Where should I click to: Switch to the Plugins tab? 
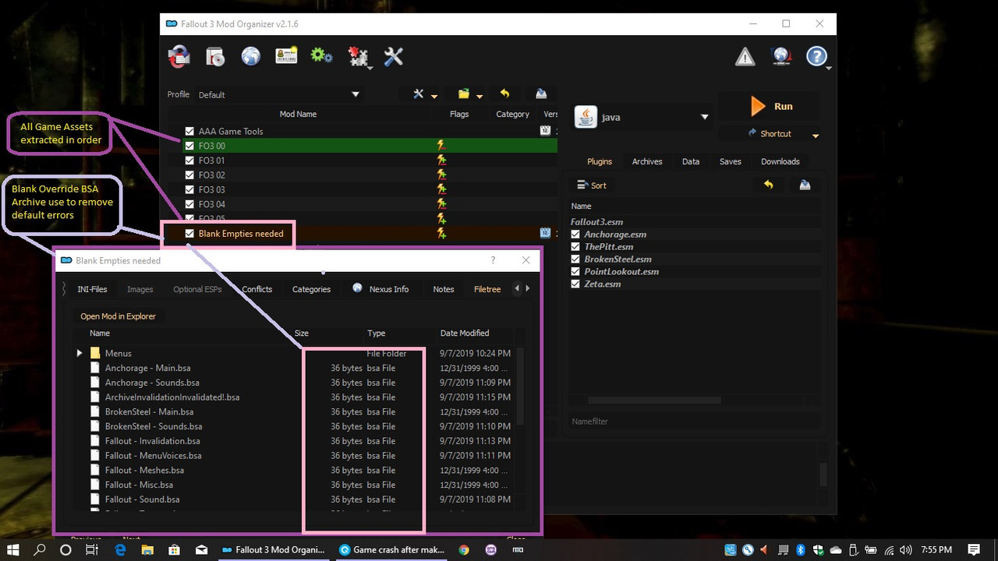coord(599,161)
